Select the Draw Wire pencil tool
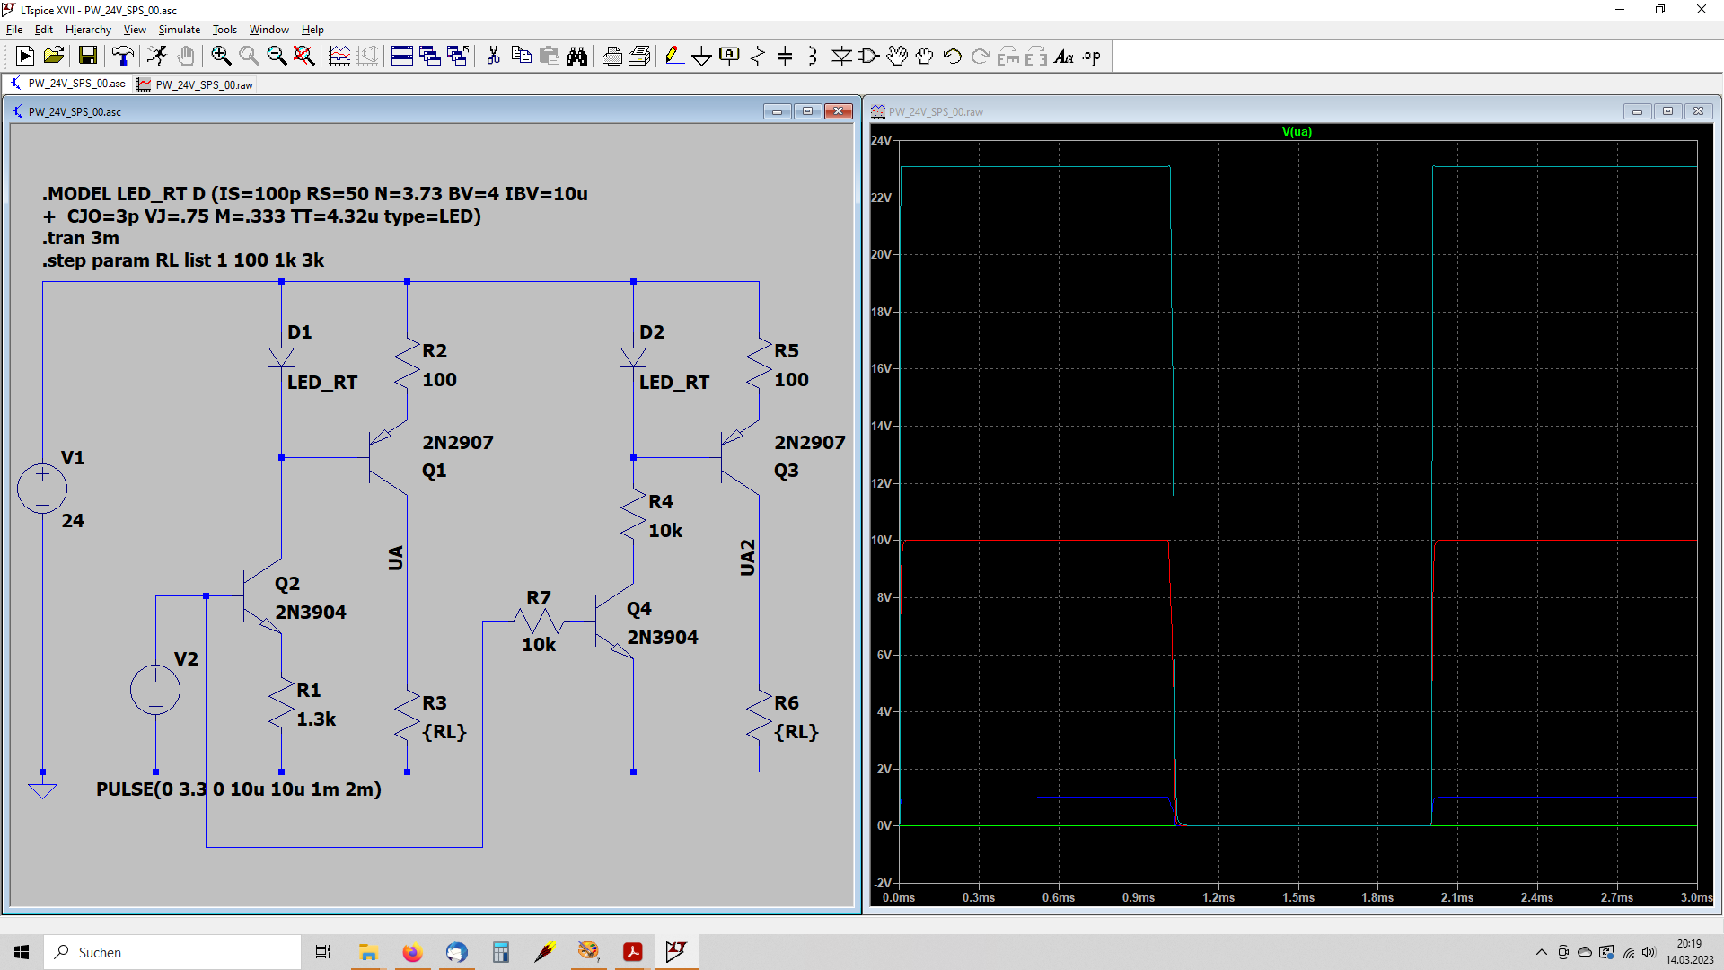 coord(674,56)
